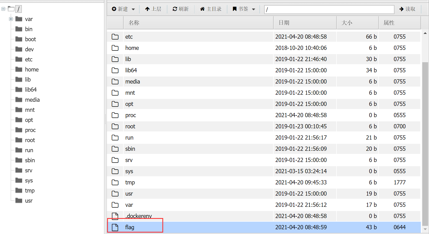Click sys folder icon in file list

point(115,171)
